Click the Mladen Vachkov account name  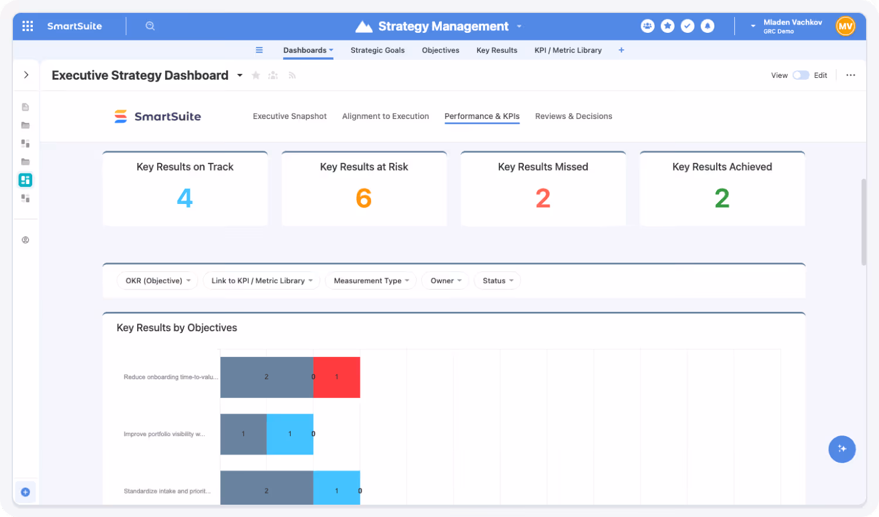pyautogui.click(x=792, y=22)
